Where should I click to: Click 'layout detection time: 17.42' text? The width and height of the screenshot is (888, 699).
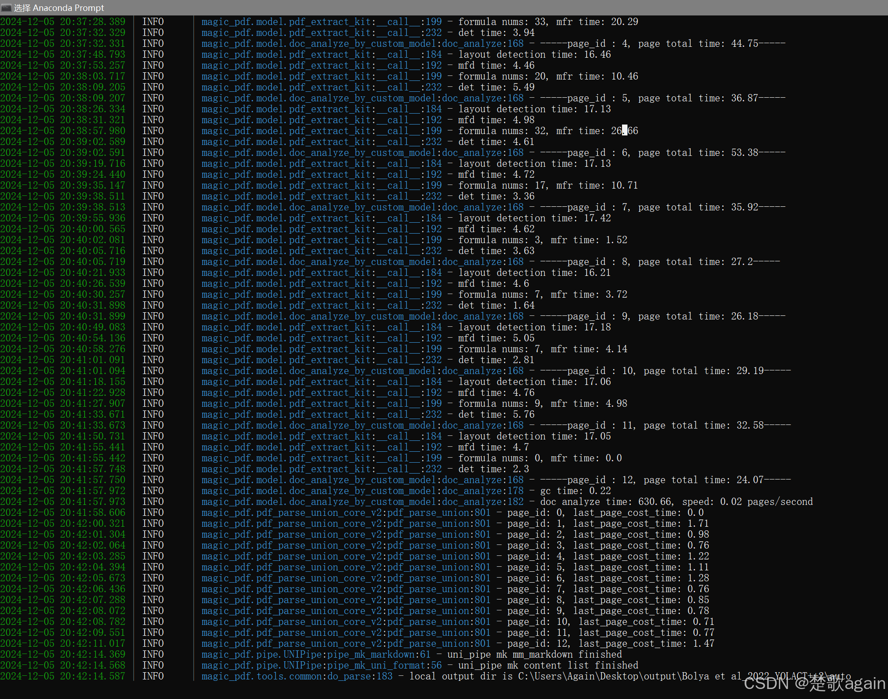[x=535, y=218]
